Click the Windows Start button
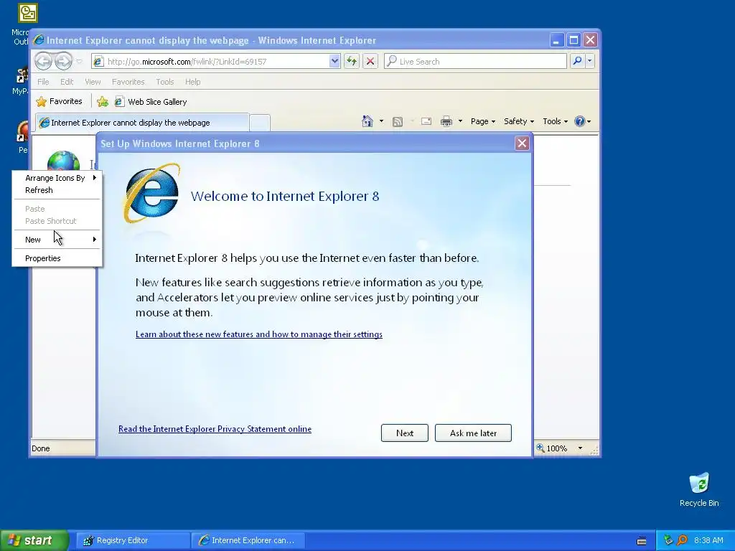735x551 pixels. (34, 540)
